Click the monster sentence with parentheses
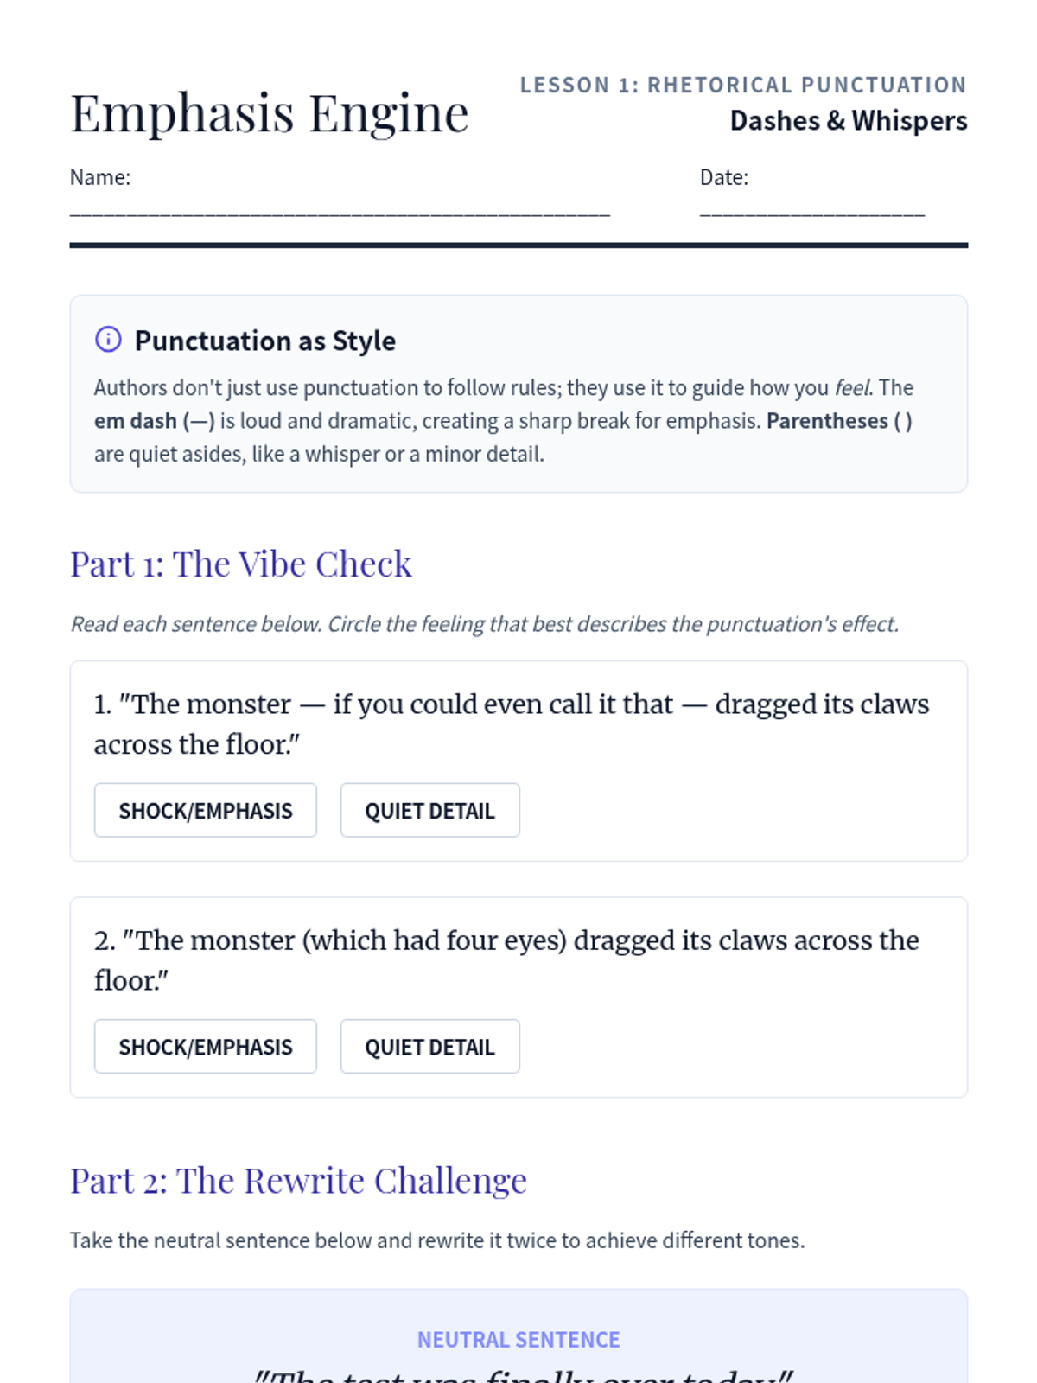 pyautogui.click(x=506, y=959)
